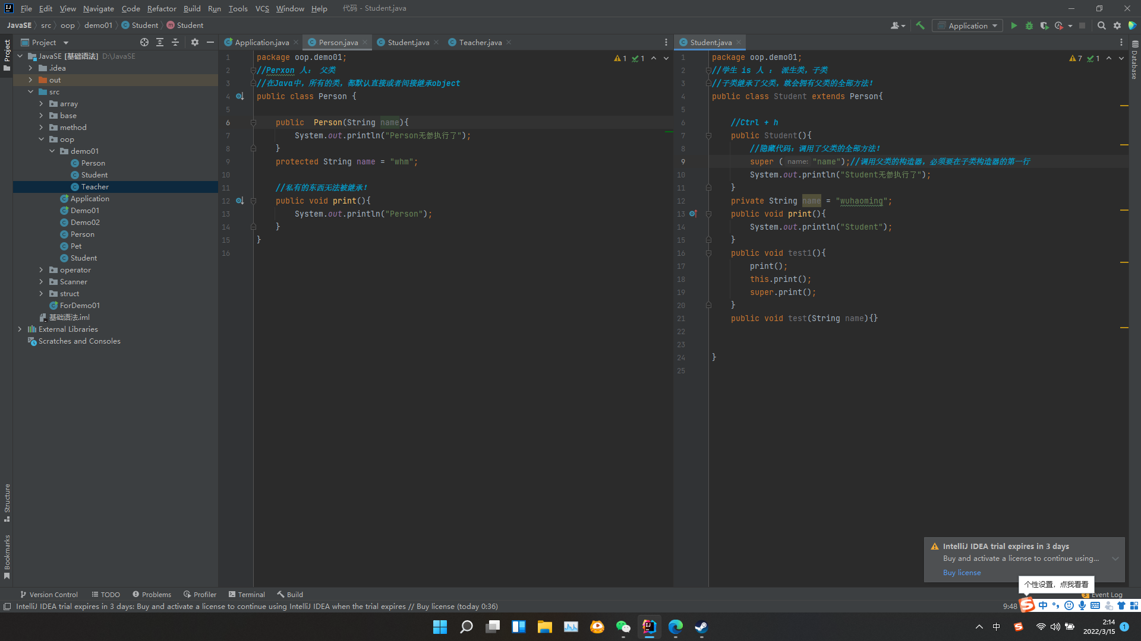Click override gutter icon on Student line 13
Image resolution: width=1141 pixels, height=641 pixels.
pyautogui.click(x=693, y=214)
